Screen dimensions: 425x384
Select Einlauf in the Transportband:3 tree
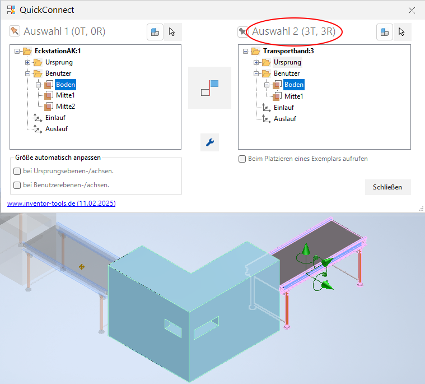284,108
